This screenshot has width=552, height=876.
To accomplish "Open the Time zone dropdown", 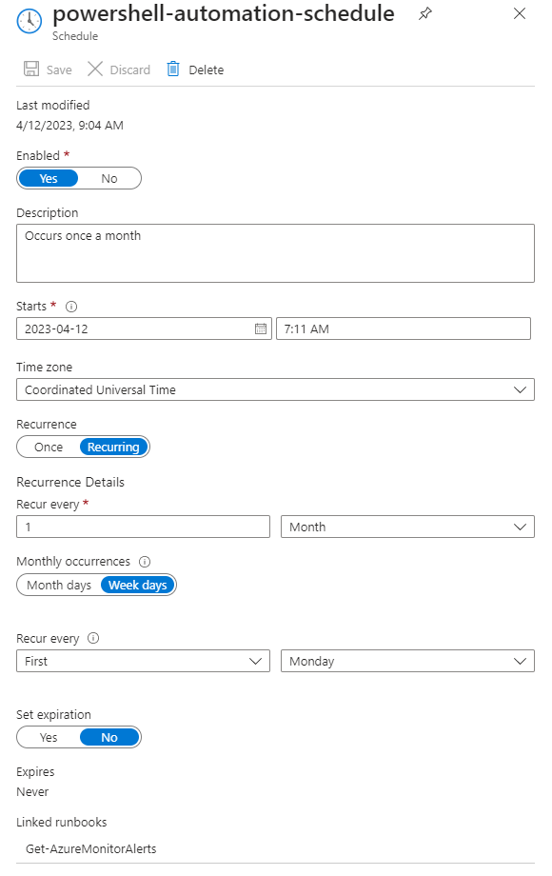I will point(275,389).
